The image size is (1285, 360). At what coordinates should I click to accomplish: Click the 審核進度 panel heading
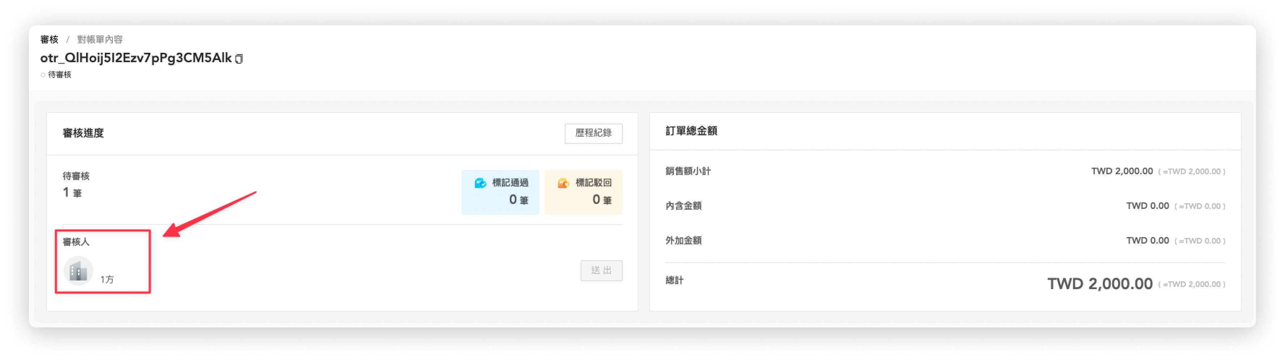point(83,133)
